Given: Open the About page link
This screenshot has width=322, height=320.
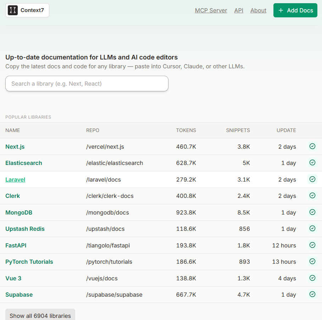Looking at the screenshot, I should point(258,10).
